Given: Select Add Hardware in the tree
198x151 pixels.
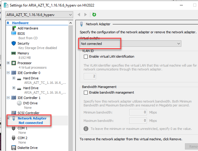Looking at the screenshot, I should [28, 28].
